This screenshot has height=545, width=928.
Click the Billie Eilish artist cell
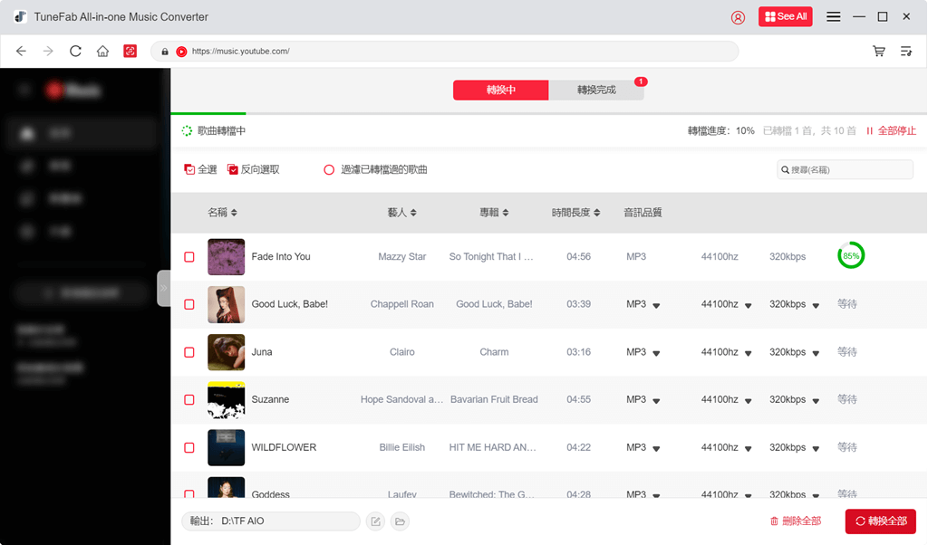tap(401, 447)
